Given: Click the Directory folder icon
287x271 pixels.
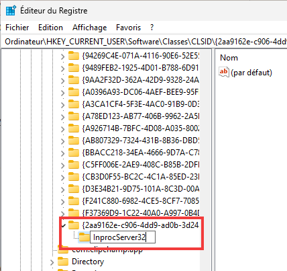Looking at the screenshot, I should point(63,262).
